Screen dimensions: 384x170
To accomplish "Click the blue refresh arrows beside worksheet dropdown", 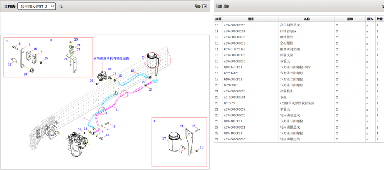I will [x=61, y=7].
